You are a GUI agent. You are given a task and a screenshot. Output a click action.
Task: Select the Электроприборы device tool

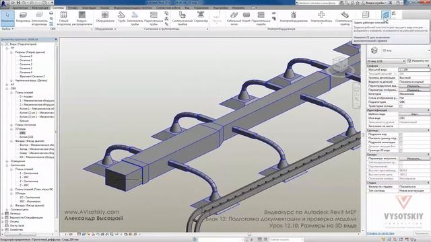[321, 17]
